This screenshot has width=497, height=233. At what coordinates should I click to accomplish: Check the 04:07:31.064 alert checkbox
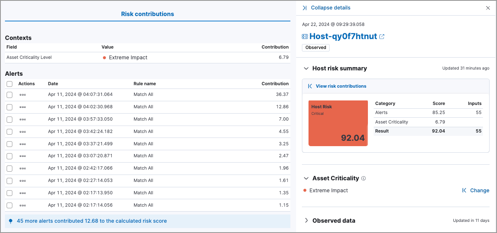point(9,95)
